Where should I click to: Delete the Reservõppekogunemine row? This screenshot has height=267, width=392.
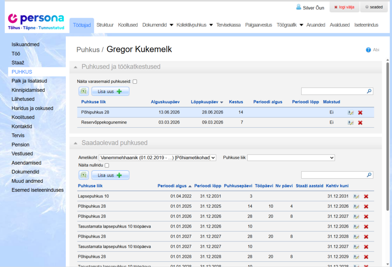[360, 122]
